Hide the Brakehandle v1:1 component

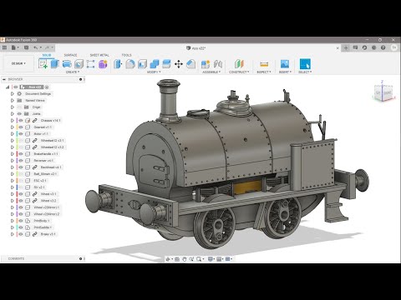click(x=21, y=154)
